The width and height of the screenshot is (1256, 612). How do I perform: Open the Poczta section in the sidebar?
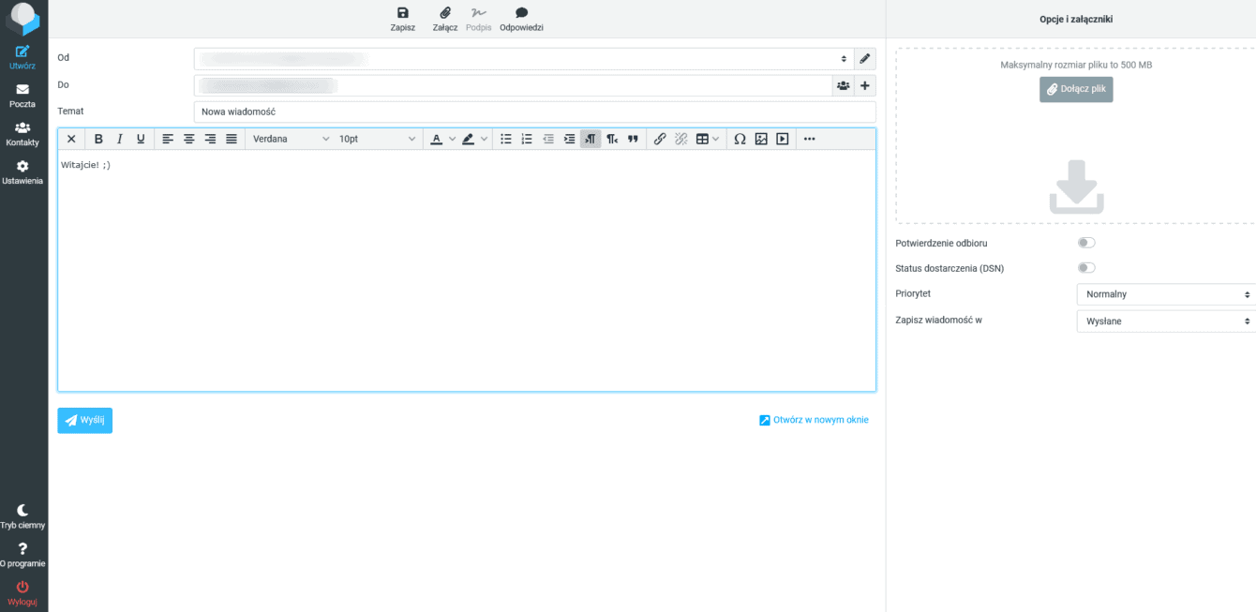coord(22,97)
